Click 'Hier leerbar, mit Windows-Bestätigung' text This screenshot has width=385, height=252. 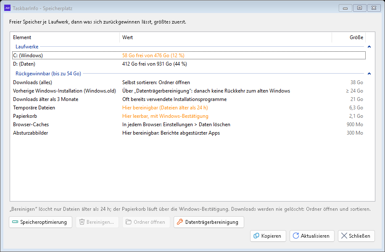point(165,116)
